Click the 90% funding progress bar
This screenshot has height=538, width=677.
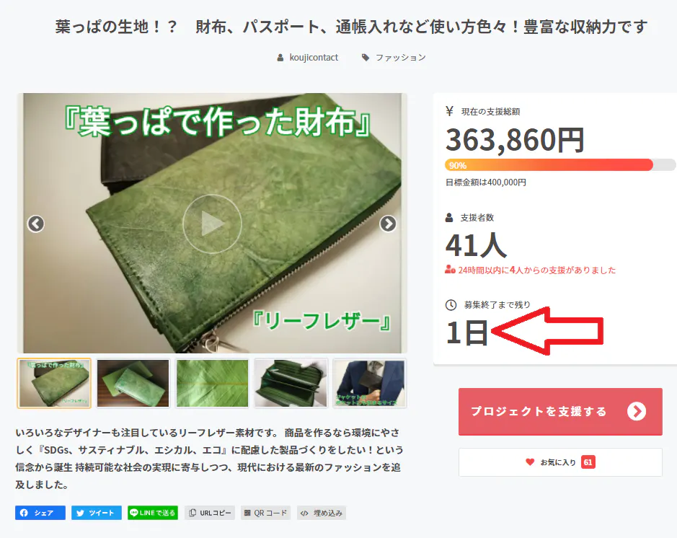[560, 165]
